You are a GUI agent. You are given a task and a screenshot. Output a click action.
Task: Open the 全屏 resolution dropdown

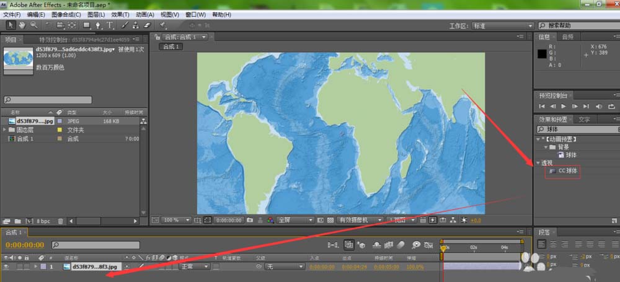[295, 220]
